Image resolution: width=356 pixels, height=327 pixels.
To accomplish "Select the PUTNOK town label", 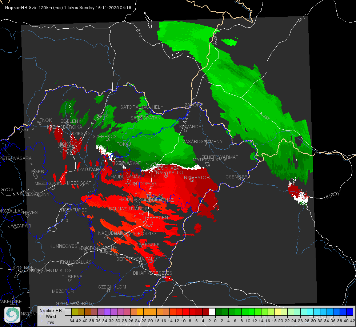I will [x=43, y=120].
